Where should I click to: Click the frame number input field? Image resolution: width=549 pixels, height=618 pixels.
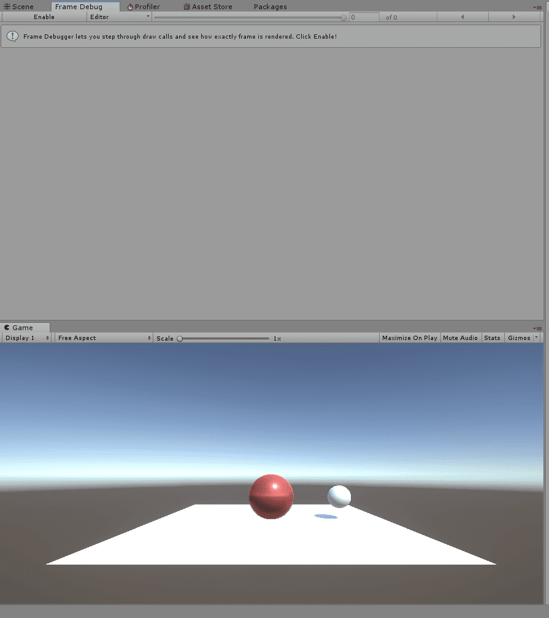tap(363, 17)
